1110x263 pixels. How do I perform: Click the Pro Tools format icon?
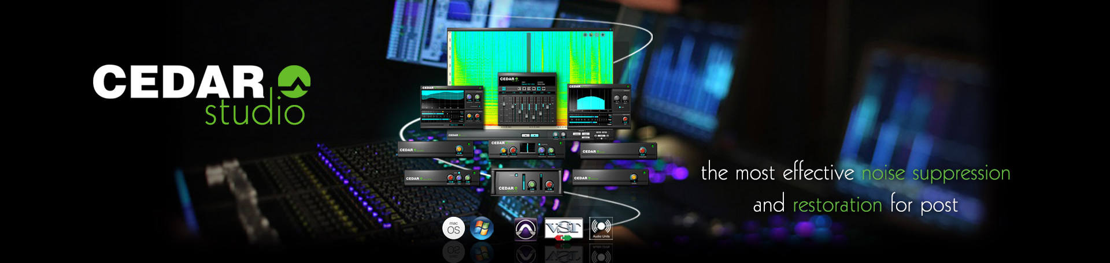pos(526,229)
